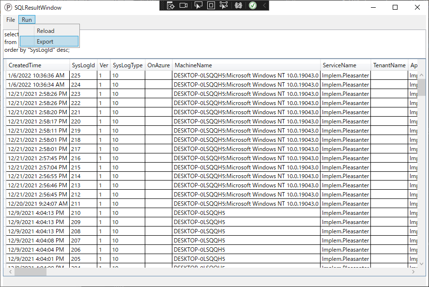
Task: Open Live Visual Tree from debug toolbar
Action: 170,5
